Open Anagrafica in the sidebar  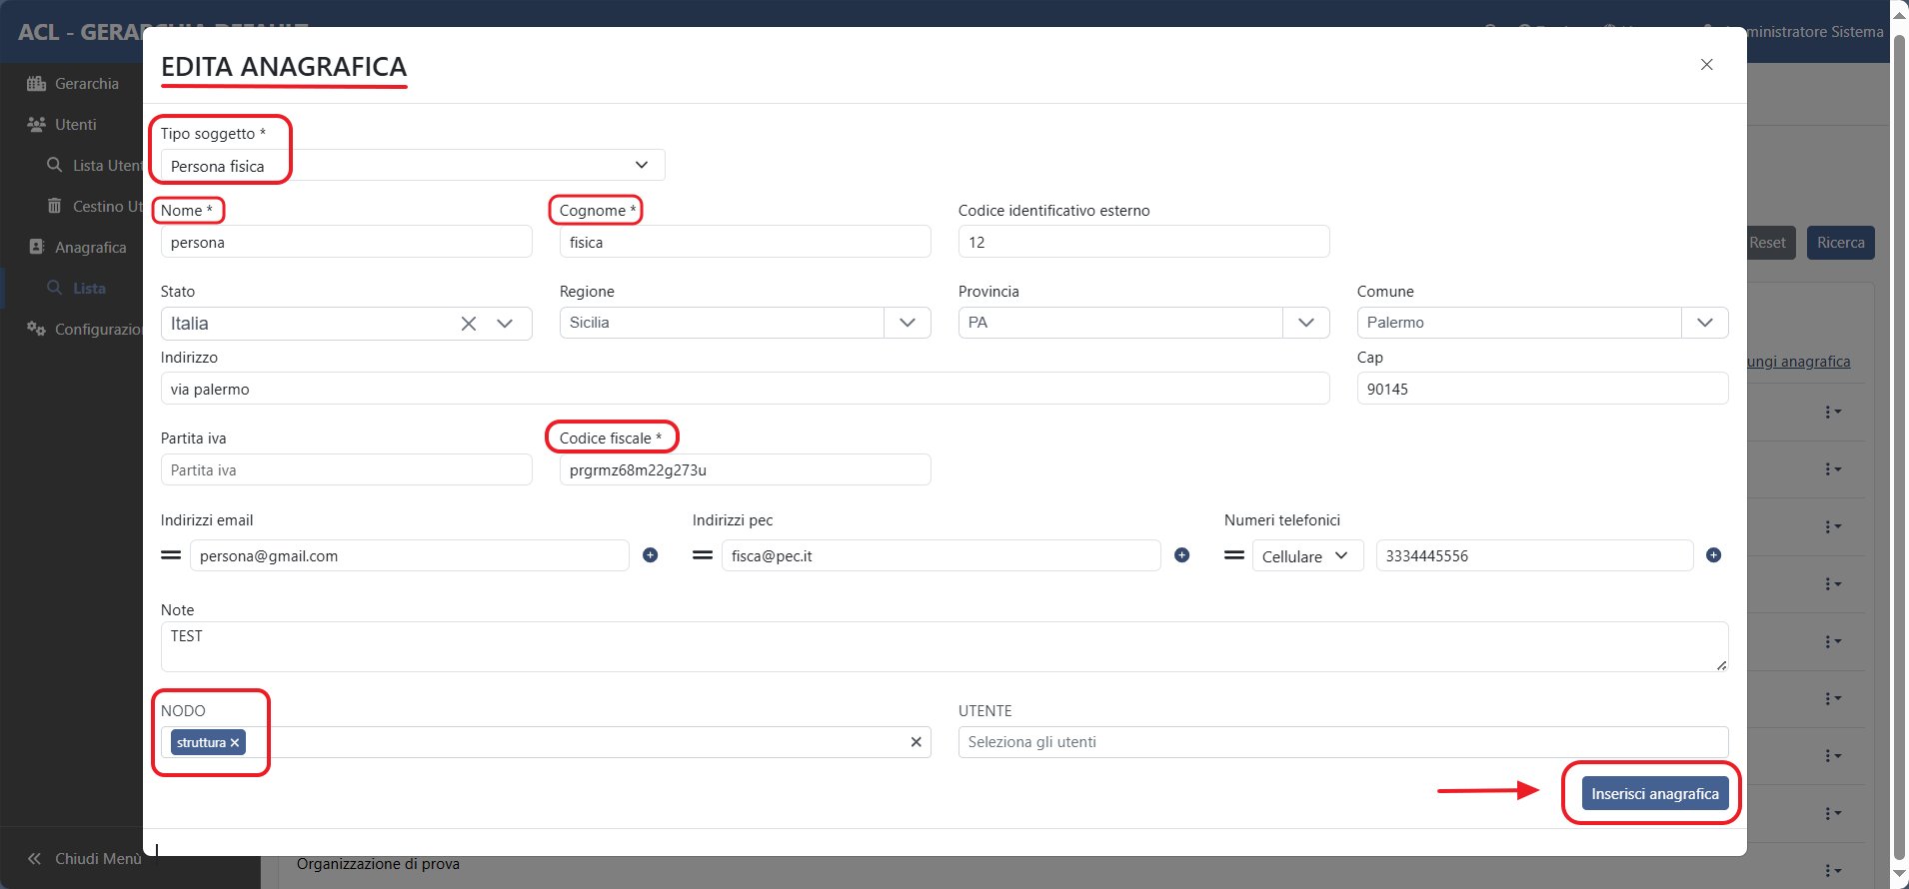90,248
